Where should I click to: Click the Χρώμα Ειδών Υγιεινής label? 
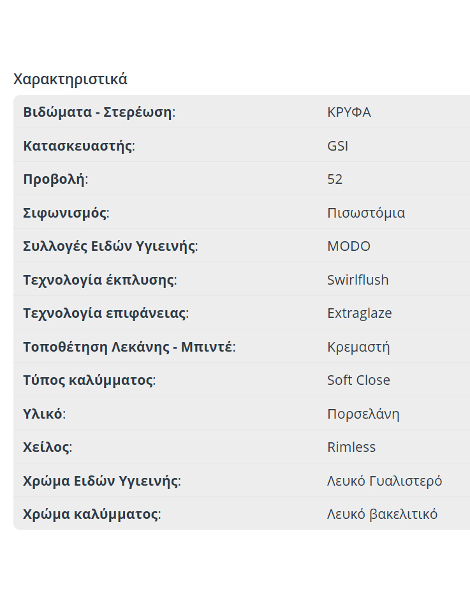[x=101, y=481]
